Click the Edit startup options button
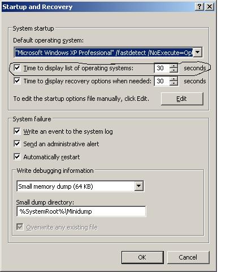Screen dimensions: 226x272 tap(182, 99)
